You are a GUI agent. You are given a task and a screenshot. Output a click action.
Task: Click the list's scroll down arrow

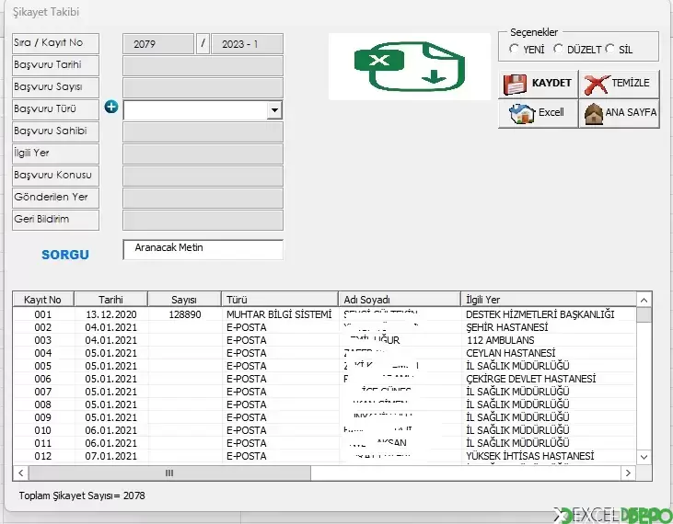pos(644,457)
